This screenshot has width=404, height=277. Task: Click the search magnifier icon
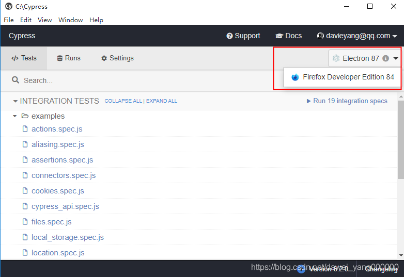click(x=15, y=80)
